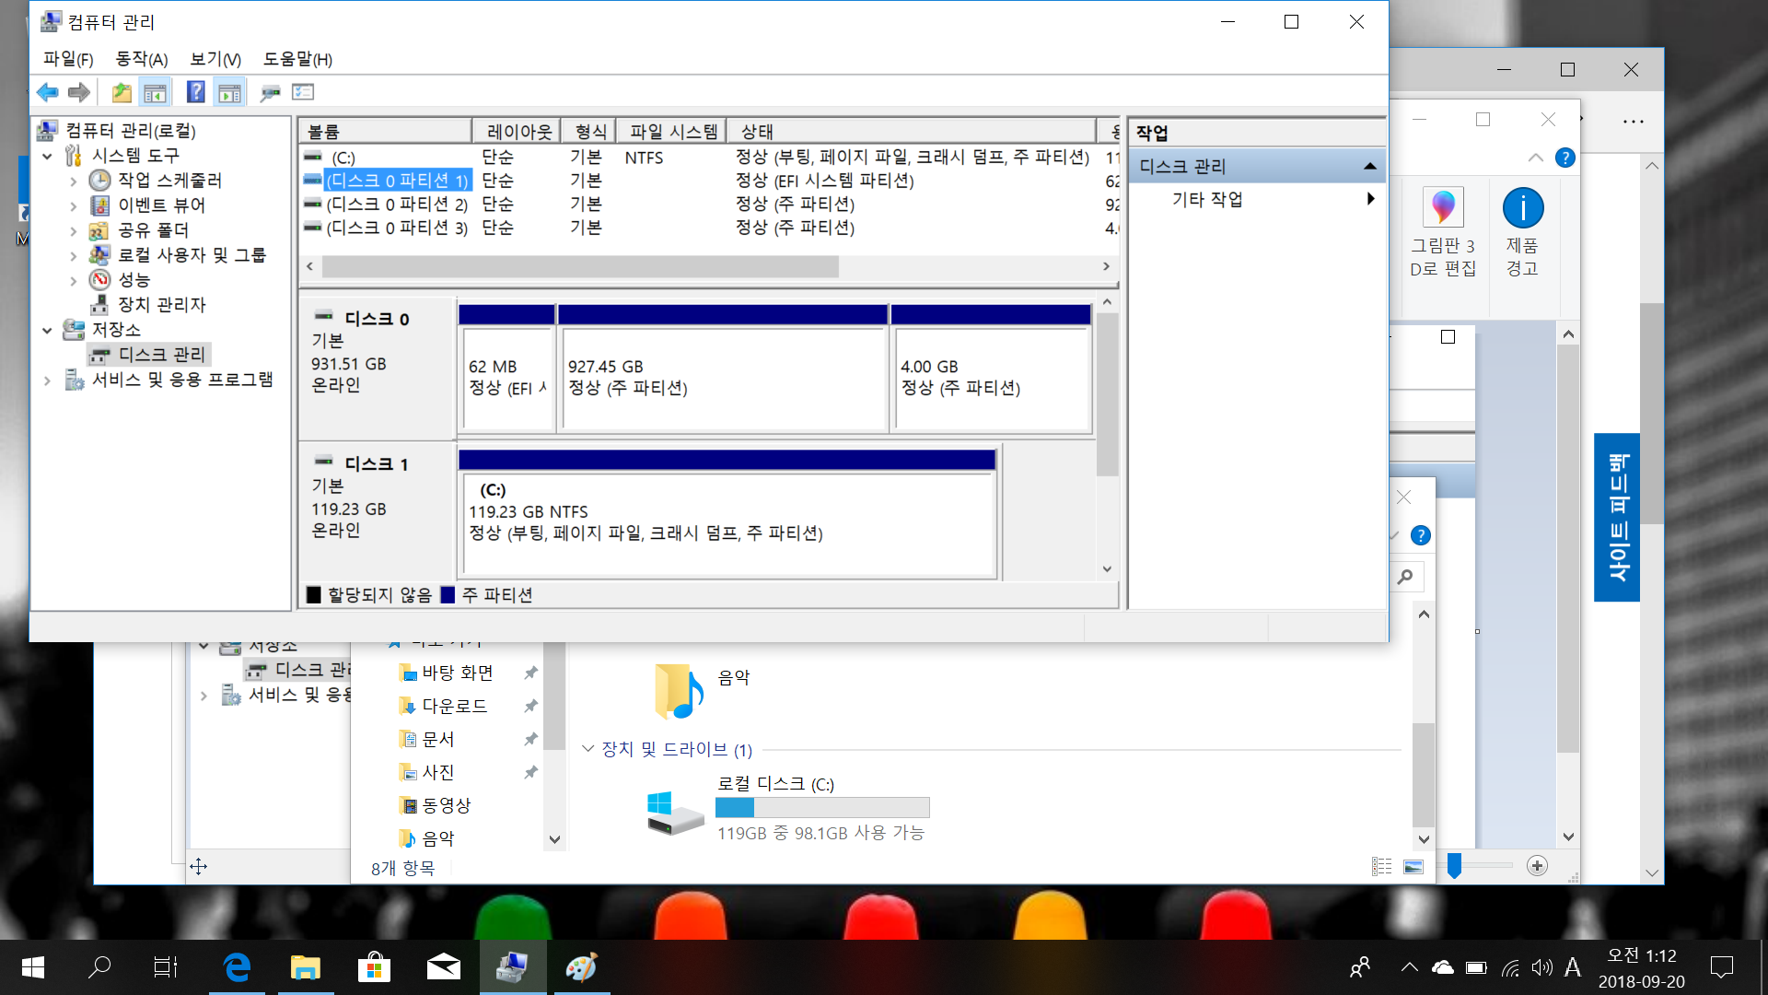Open the 동작(A) menu
Screen dimensions: 1768x995
[141, 59]
